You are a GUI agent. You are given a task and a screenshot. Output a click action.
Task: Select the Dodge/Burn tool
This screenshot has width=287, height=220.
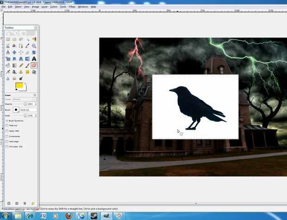[x=21, y=79]
